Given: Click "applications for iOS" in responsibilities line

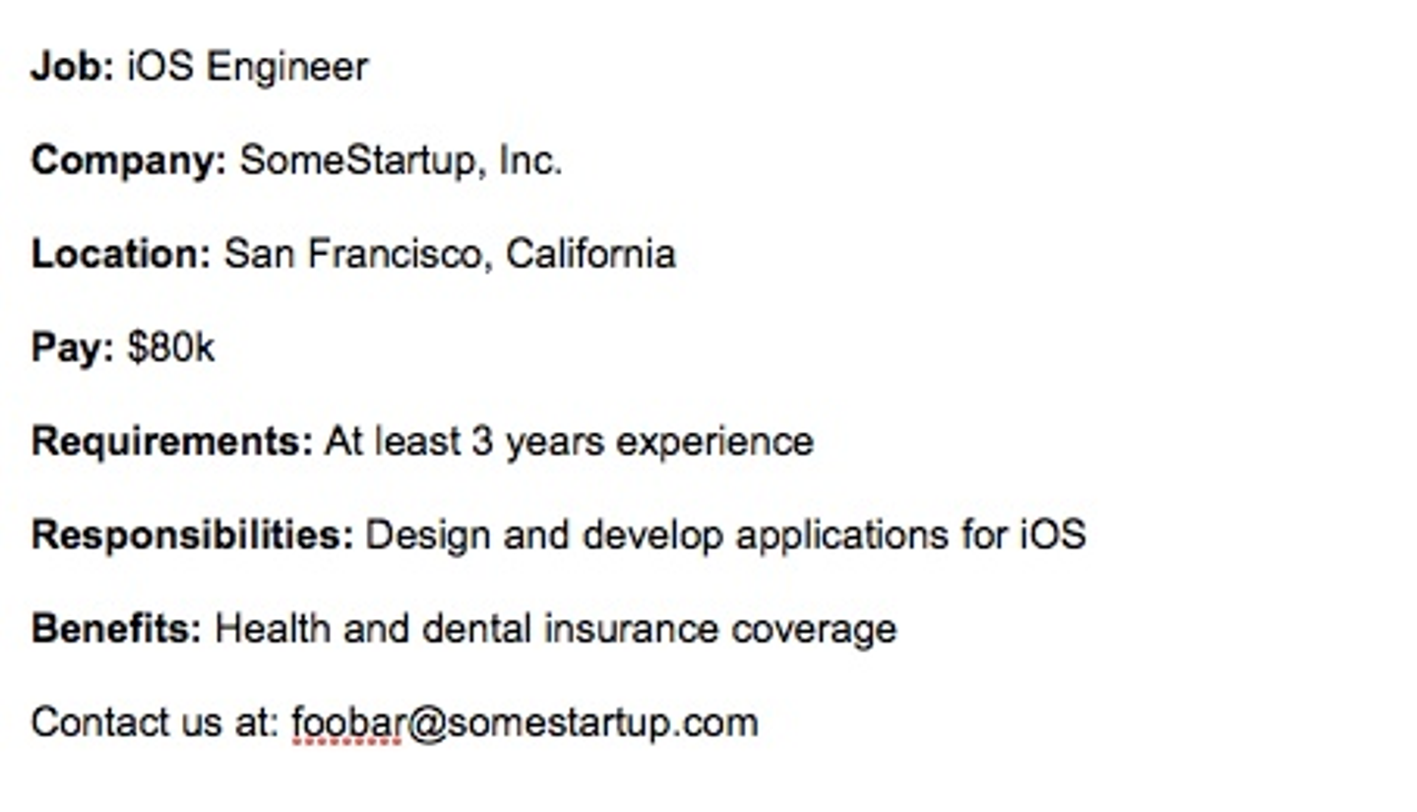Looking at the screenshot, I should (910, 535).
